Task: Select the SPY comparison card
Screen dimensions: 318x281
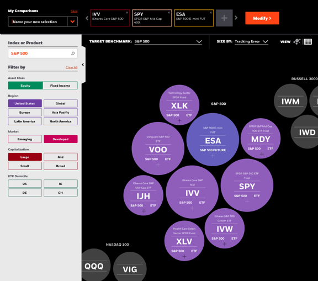Action: [x=152, y=18]
